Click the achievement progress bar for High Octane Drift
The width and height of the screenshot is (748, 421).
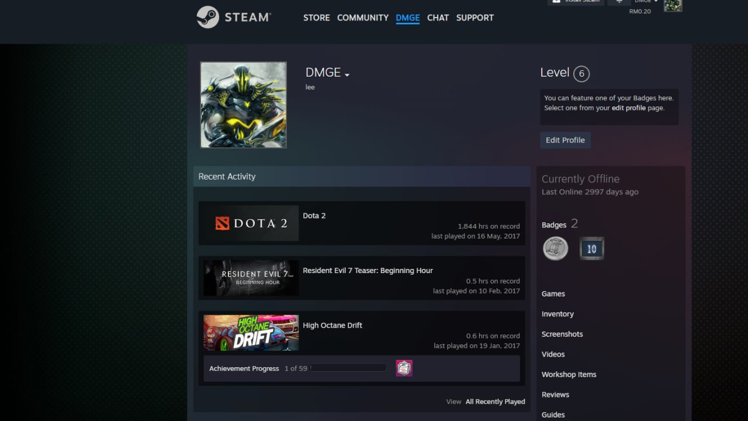348,368
